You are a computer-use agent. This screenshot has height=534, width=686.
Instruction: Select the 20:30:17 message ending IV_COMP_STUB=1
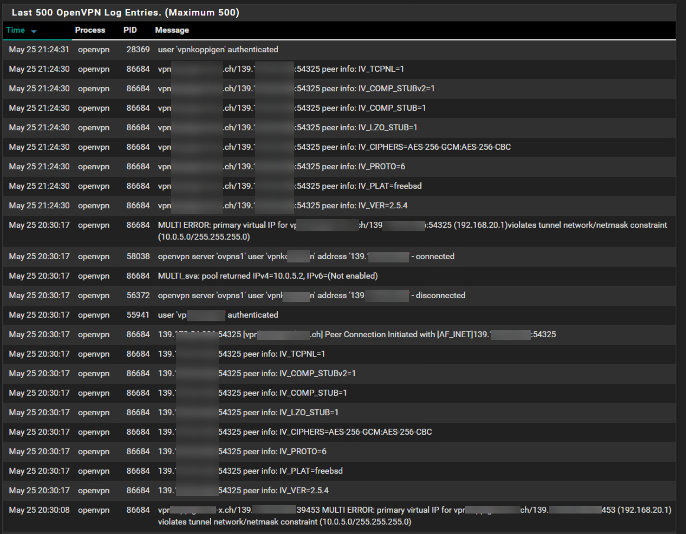[x=253, y=393]
